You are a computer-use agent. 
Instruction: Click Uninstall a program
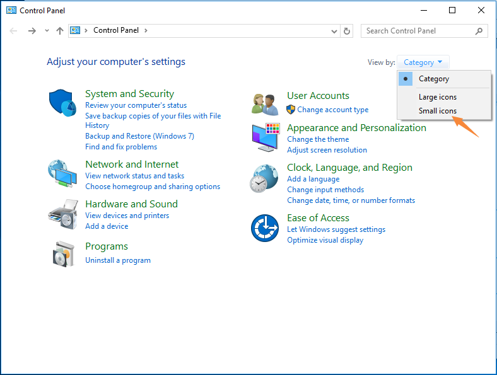[118, 260]
